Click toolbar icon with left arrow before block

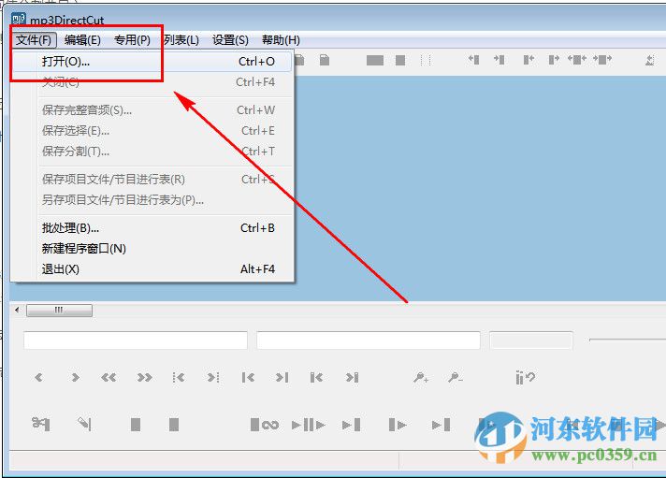pos(474,60)
